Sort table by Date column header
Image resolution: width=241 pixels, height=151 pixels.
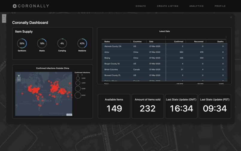[x=151, y=41]
